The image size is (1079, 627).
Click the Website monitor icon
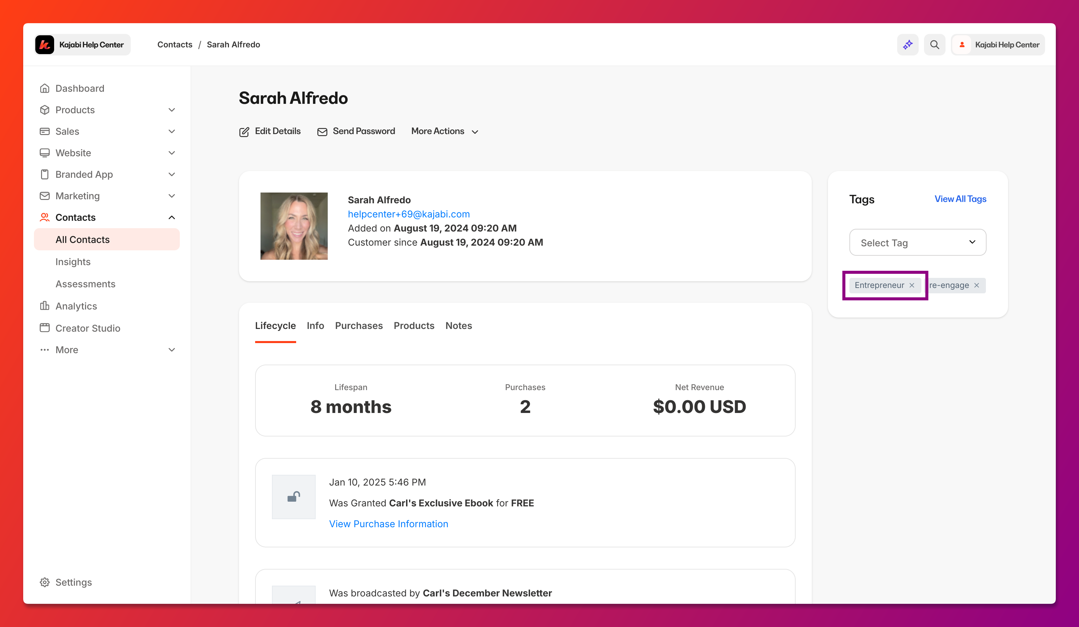coord(44,153)
